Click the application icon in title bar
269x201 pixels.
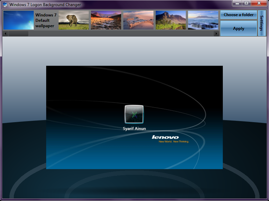(5, 4)
